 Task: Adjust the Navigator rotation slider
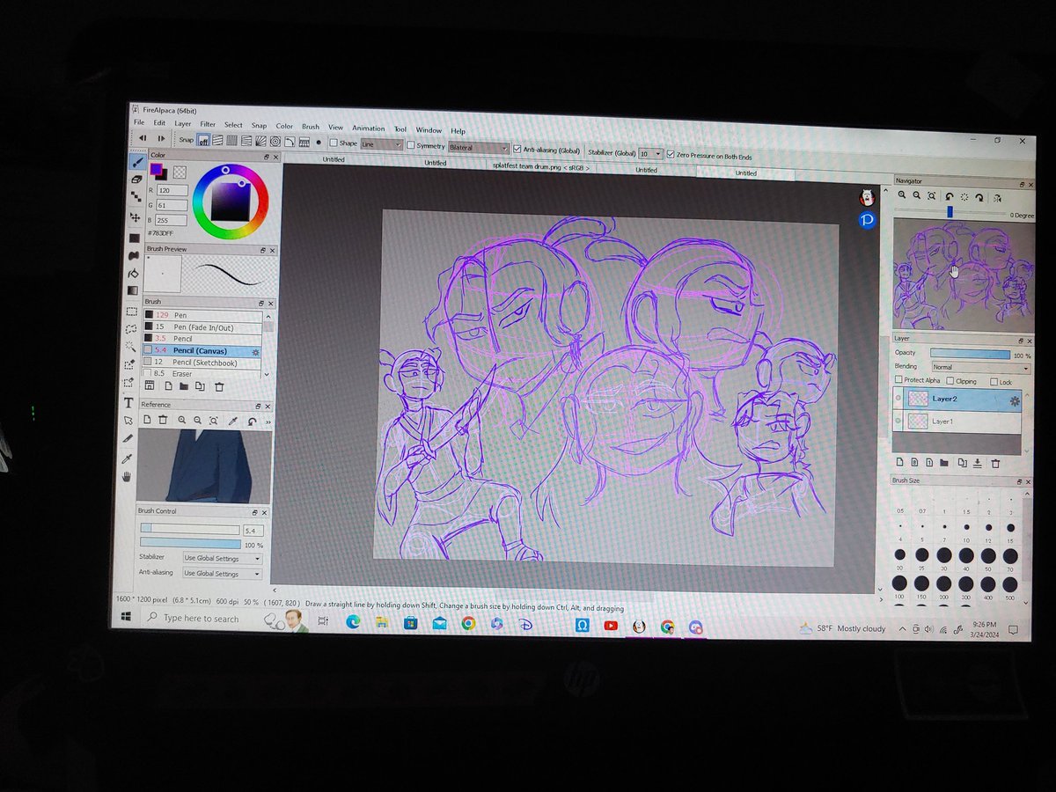coord(950,212)
